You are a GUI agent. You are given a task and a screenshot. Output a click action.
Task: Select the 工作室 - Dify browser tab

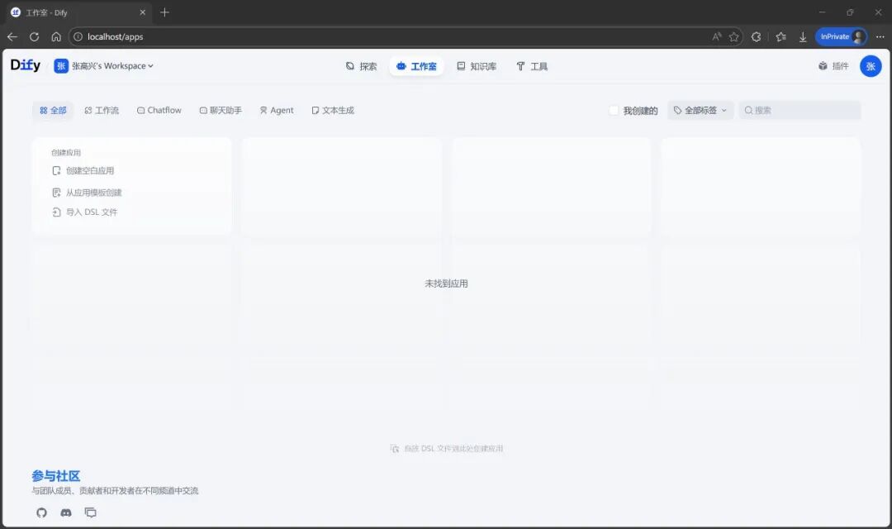click(x=78, y=12)
